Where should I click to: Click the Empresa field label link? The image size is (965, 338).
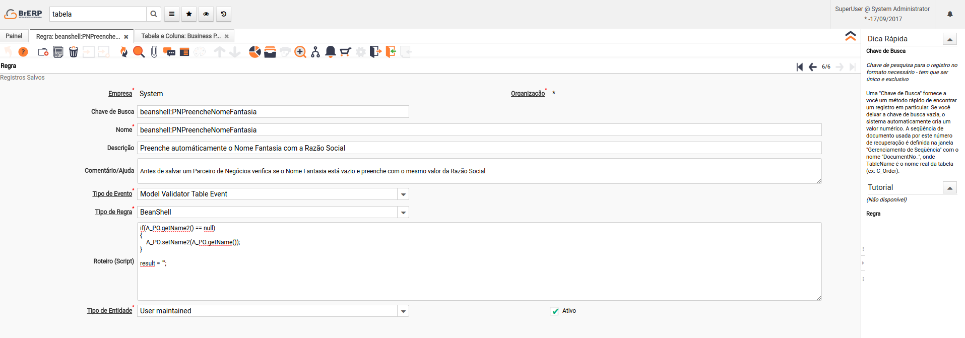point(120,94)
